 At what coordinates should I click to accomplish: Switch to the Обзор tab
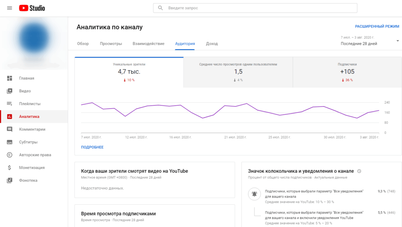point(83,44)
